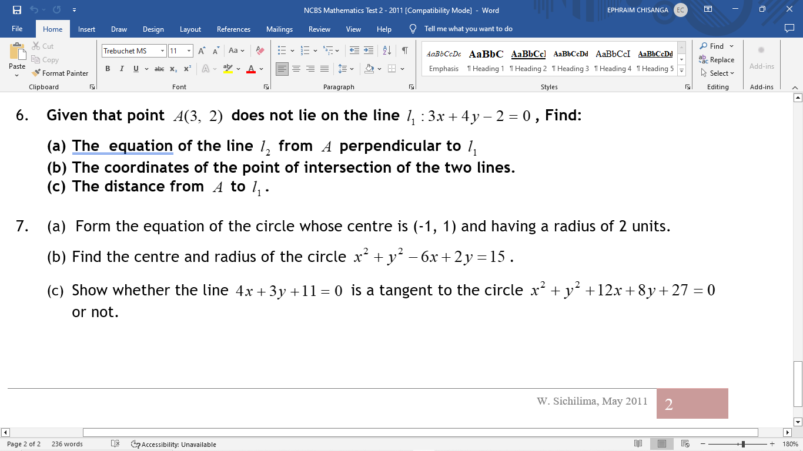Open the File tab
The image size is (803, 451).
(x=17, y=29)
